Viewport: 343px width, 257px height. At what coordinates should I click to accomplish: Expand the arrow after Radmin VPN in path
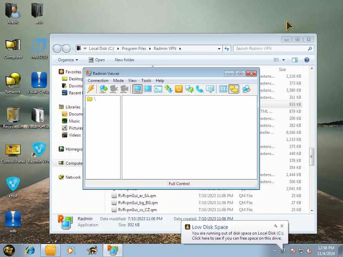(180, 49)
